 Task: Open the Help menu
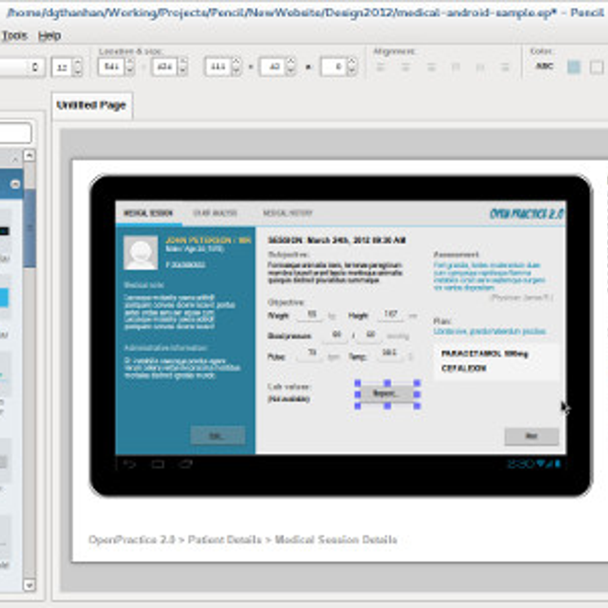(x=49, y=36)
